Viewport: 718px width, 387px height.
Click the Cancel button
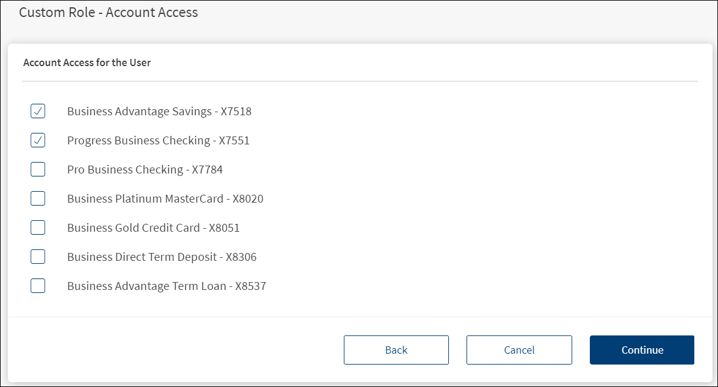(x=519, y=350)
